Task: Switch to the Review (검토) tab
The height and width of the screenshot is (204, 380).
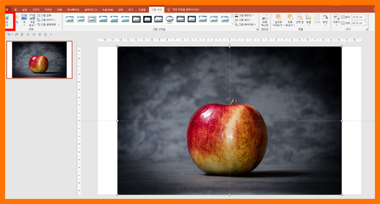Action: (x=121, y=10)
